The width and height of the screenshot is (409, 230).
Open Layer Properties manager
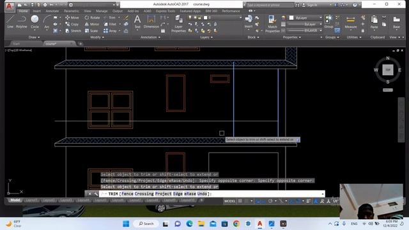click(x=178, y=24)
